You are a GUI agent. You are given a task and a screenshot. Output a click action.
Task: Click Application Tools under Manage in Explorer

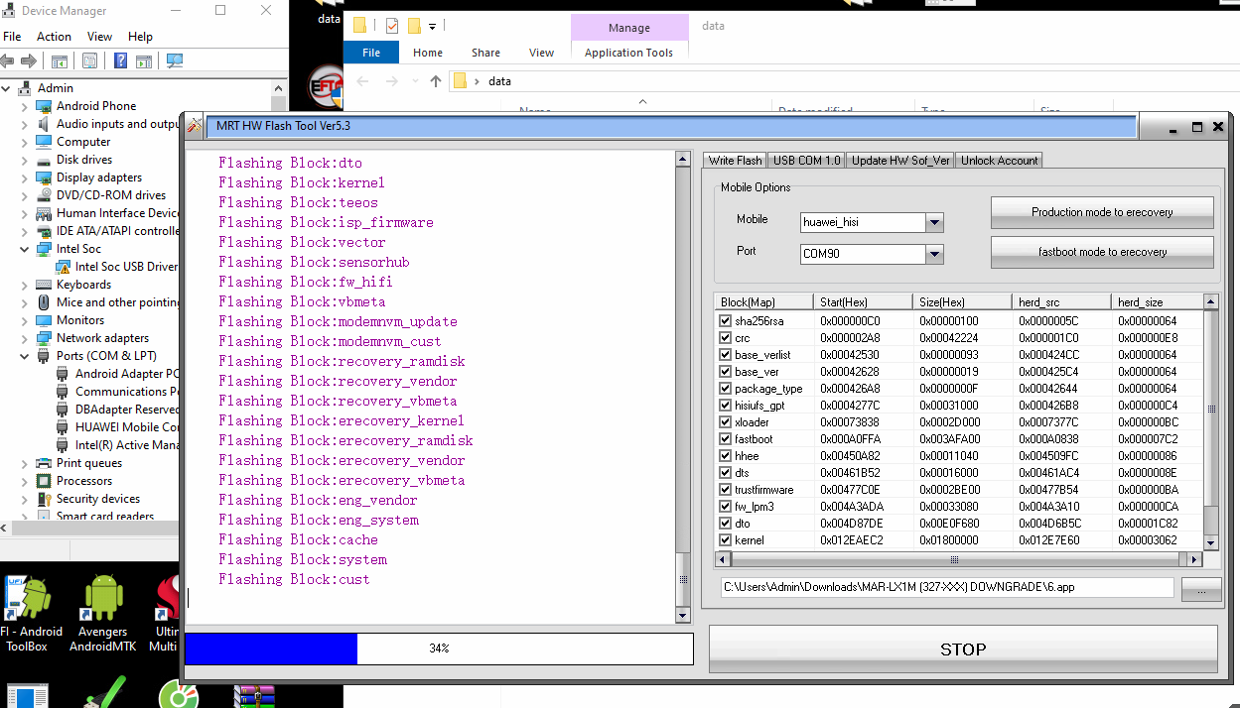[x=628, y=53]
